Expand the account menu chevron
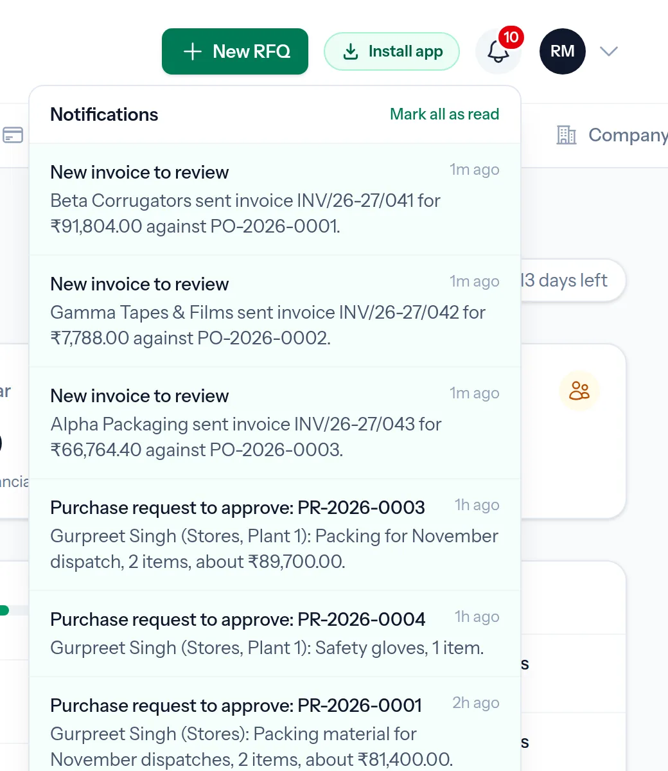 (x=608, y=51)
